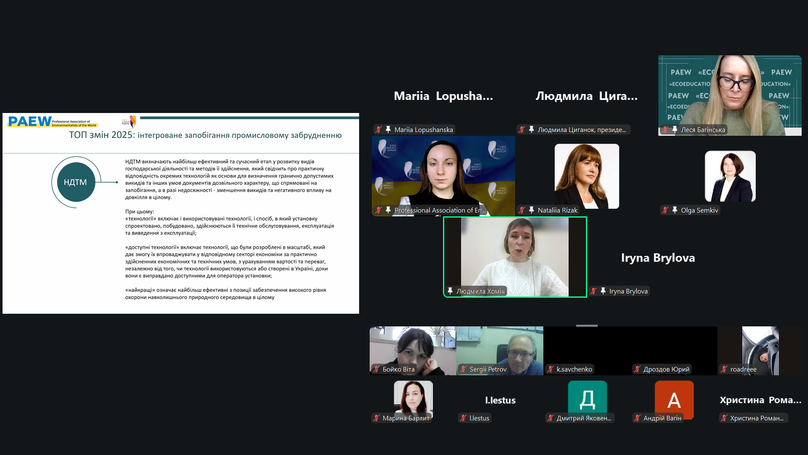The height and width of the screenshot is (455, 808).
Task: Click the k.savchenko name label
Action: pyautogui.click(x=574, y=369)
